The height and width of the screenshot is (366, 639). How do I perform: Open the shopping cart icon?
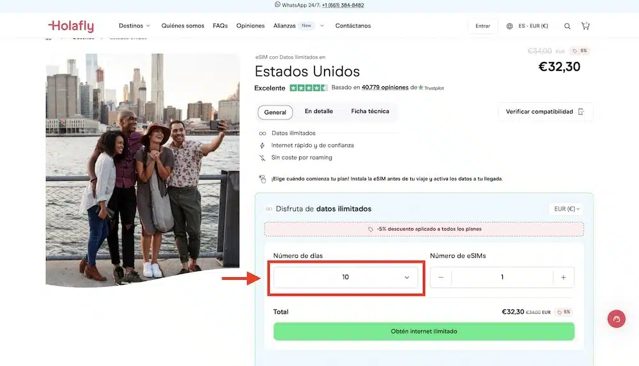point(585,26)
